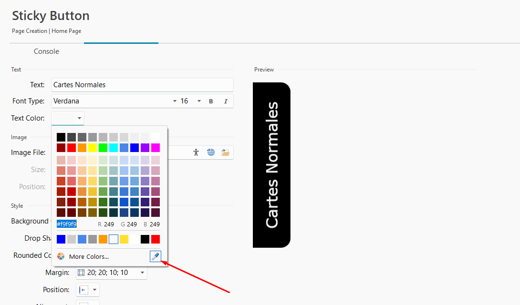520x305 pixels.
Task: Select black swatch in the recent colors row
Action: 145,239
